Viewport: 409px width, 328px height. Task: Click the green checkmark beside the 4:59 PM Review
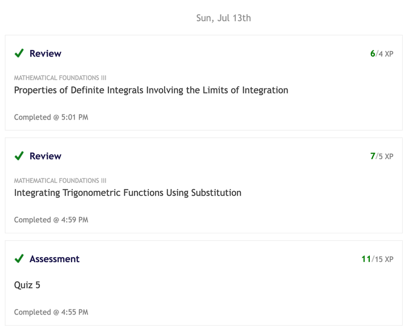point(19,156)
